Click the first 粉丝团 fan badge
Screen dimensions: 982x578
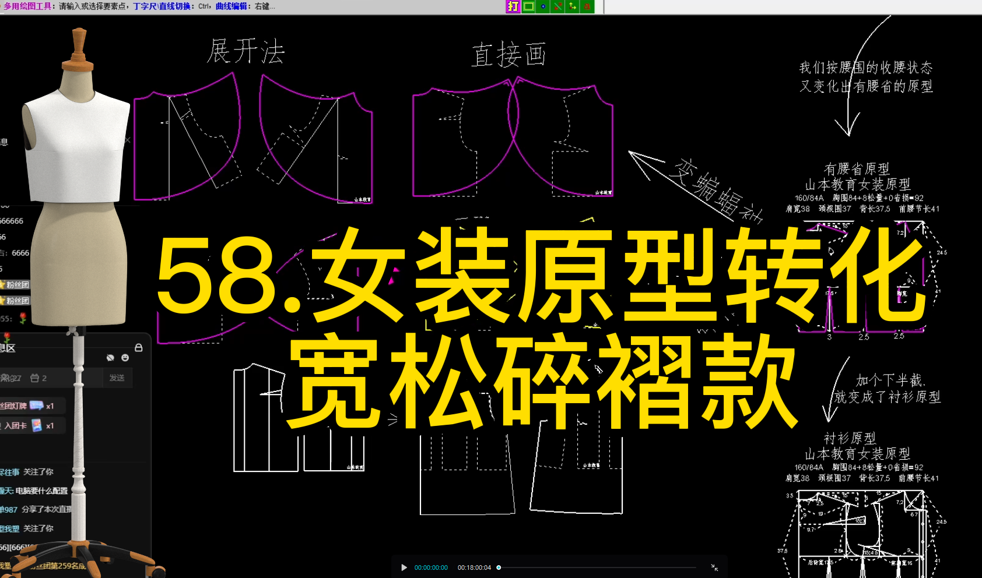click(15, 285)
